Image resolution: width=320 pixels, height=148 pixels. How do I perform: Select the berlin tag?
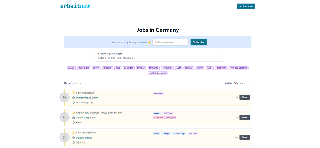tap(96, 68)
